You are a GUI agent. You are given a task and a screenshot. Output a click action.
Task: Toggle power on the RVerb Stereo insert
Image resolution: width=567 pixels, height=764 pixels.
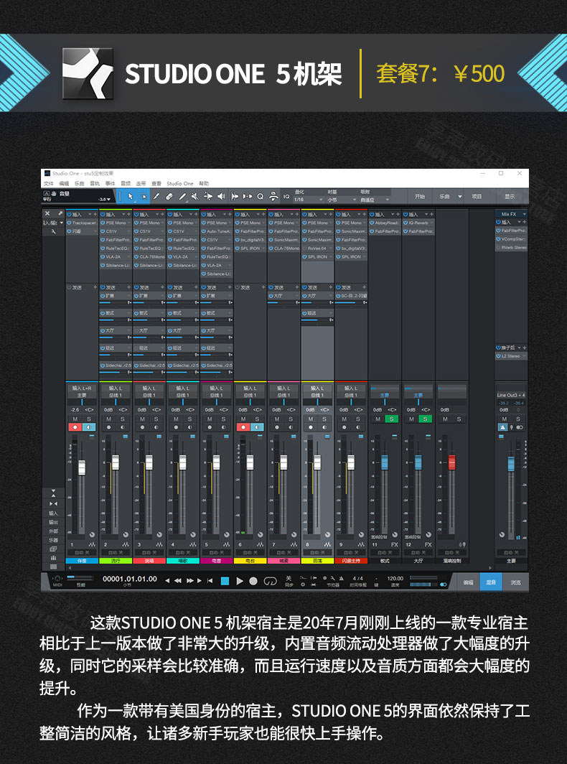pos(498,248)
